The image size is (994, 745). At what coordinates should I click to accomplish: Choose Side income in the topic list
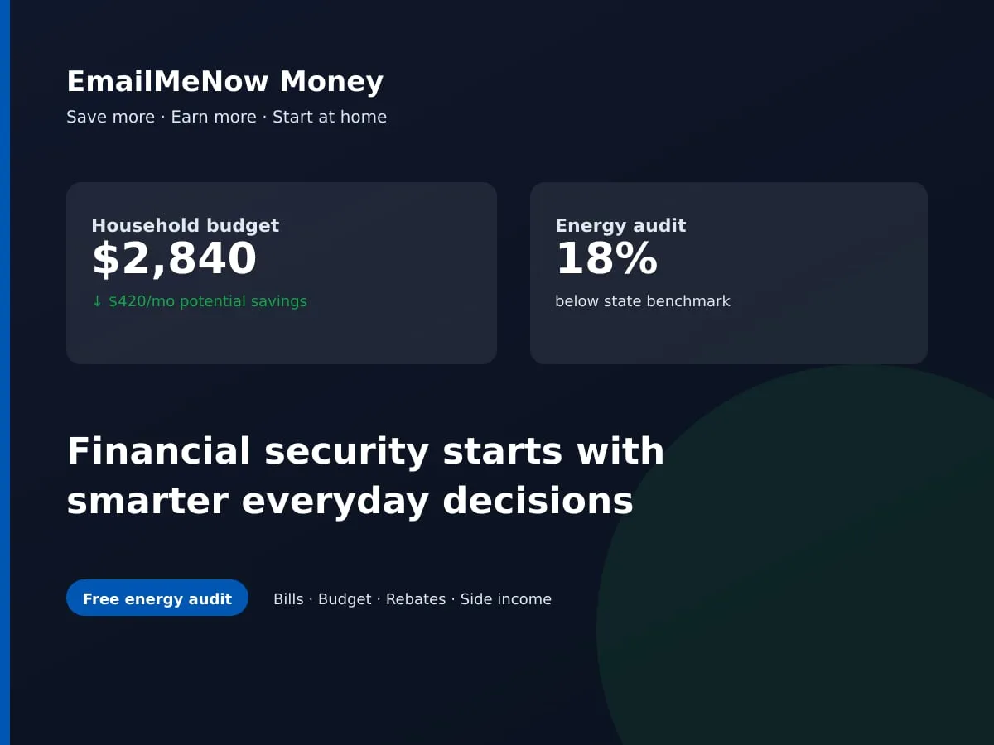click(506, 599)
